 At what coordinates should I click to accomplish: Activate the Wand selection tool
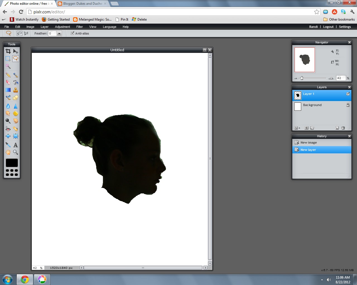(x=8, y=67)
